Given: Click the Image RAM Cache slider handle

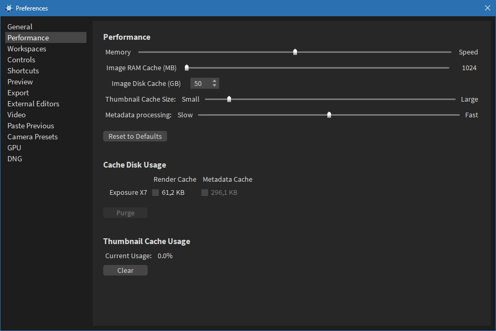Looking at the screenshot, I should point(186,68).
